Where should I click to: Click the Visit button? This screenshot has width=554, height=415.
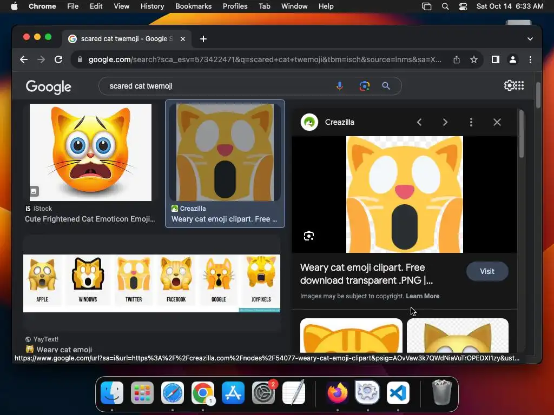pyautogui.click(x=487, y=271)
